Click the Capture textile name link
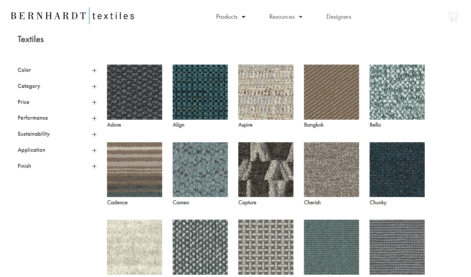The image size is (471, 277). point(247,203)
